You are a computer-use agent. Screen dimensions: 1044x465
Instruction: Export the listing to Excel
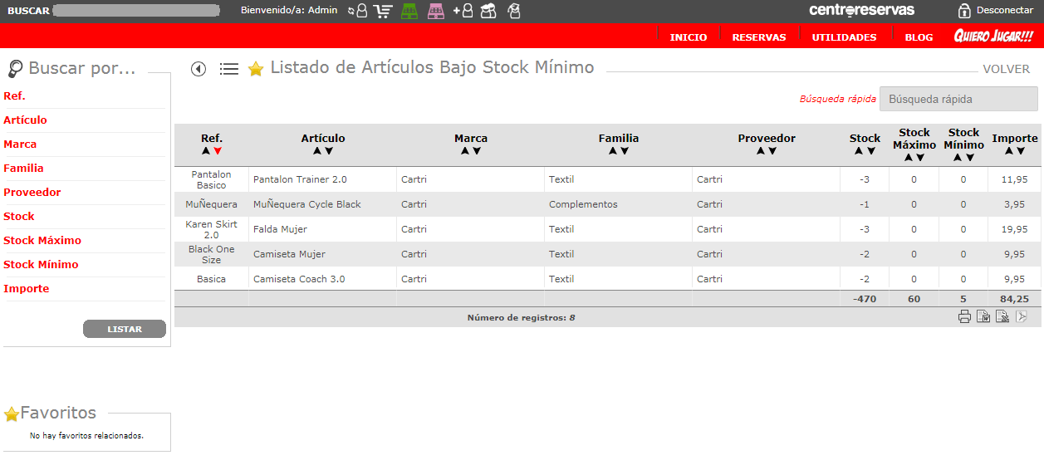pos(1002,316)
